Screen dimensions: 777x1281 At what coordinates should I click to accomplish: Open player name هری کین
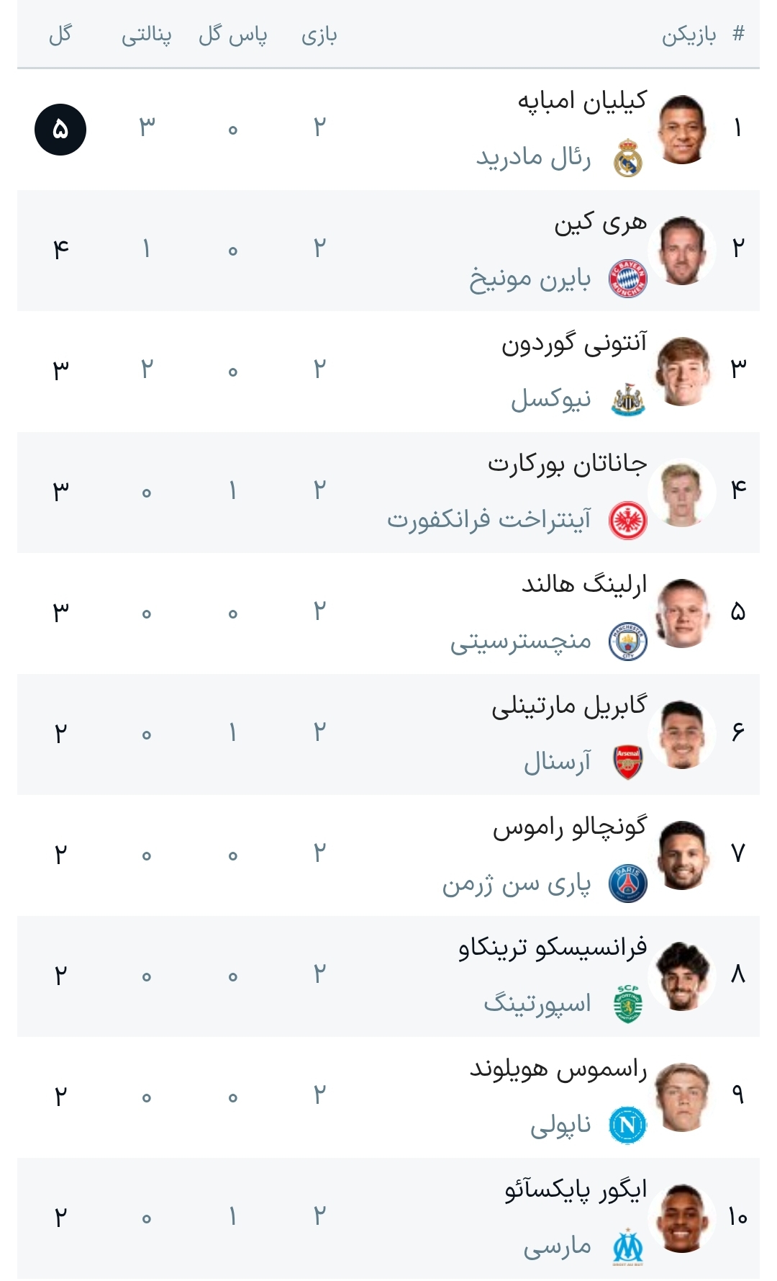tap(600, 223)
